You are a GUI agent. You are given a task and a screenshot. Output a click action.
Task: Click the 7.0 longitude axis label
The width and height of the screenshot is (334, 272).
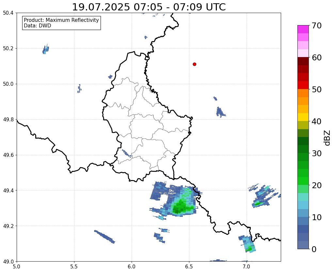click(247, 267)
